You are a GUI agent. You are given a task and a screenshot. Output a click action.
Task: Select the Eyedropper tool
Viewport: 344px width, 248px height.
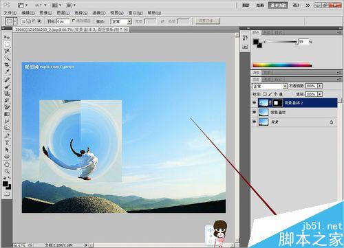coord(7,72)
